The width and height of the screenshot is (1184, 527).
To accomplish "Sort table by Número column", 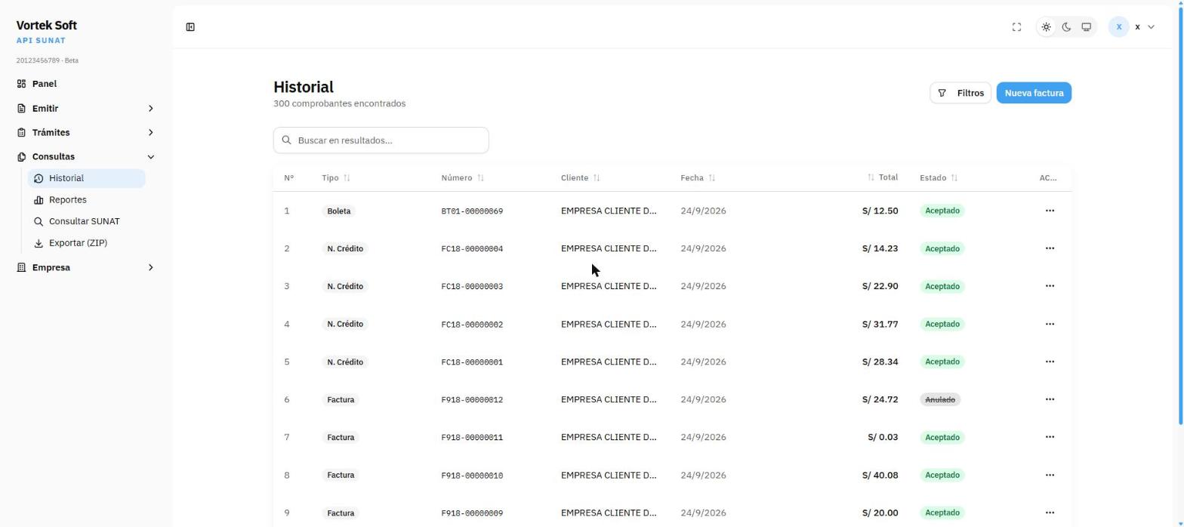I will [462, 178].
